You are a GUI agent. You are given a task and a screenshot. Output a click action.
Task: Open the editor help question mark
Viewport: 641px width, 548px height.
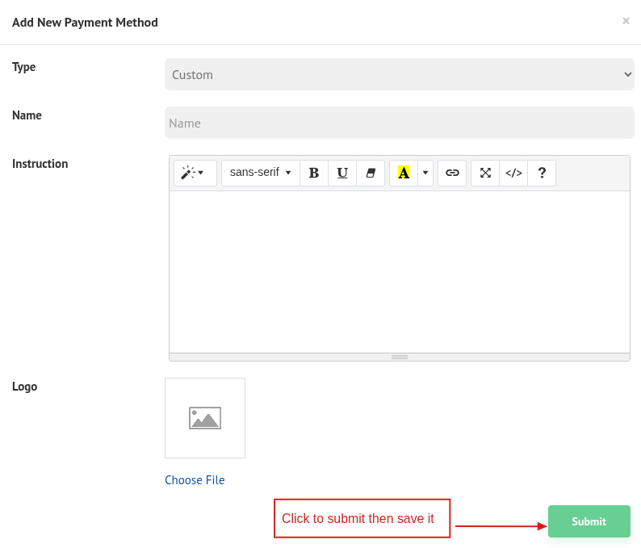(x=542, y=173)
